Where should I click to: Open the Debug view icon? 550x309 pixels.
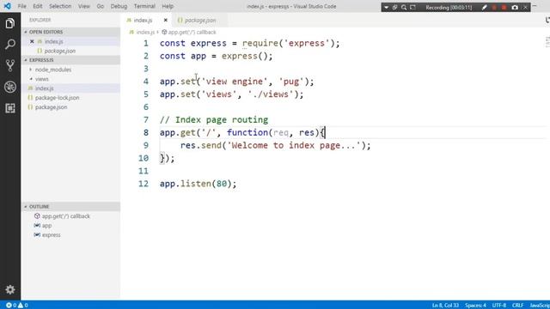click(x=9, y=87)
